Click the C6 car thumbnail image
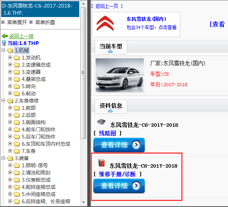This screenshot has width=228, height=207. click(x=120, y=75)
